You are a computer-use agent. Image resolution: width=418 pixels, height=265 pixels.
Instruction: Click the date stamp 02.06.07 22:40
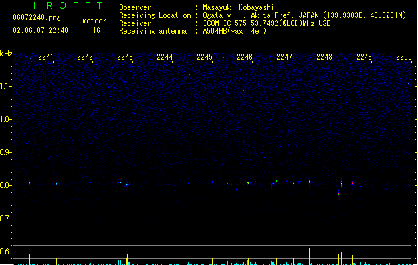41,30
